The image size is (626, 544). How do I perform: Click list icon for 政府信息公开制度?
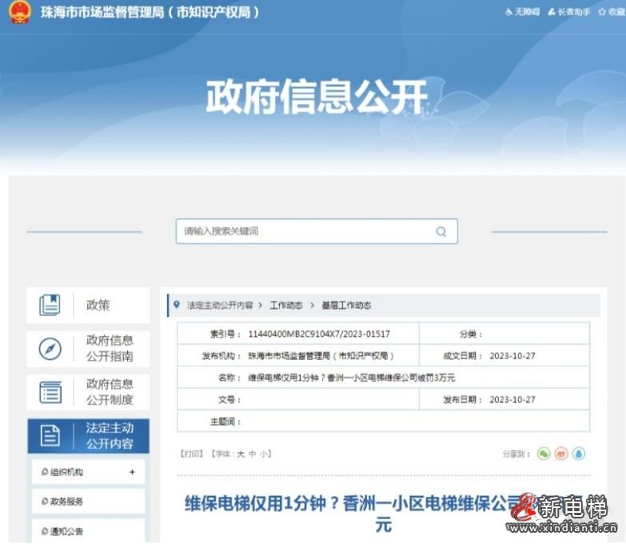(x=50, y=392)
